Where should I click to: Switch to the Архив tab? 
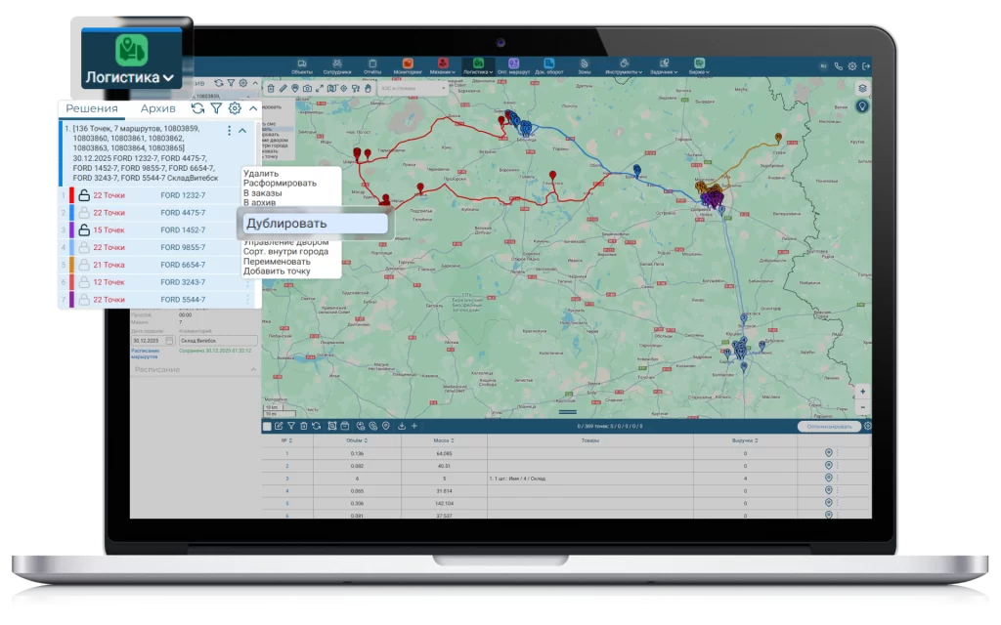coord(157,109)
